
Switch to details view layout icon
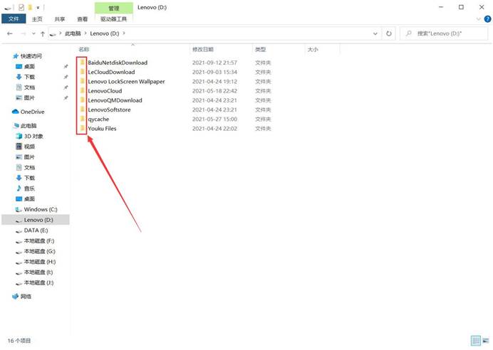pyautogui.click(x=474, y=341)
